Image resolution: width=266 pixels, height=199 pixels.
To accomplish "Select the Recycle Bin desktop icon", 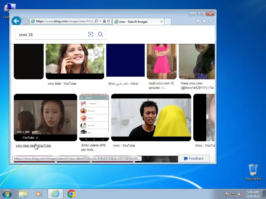I will (253, 172).
